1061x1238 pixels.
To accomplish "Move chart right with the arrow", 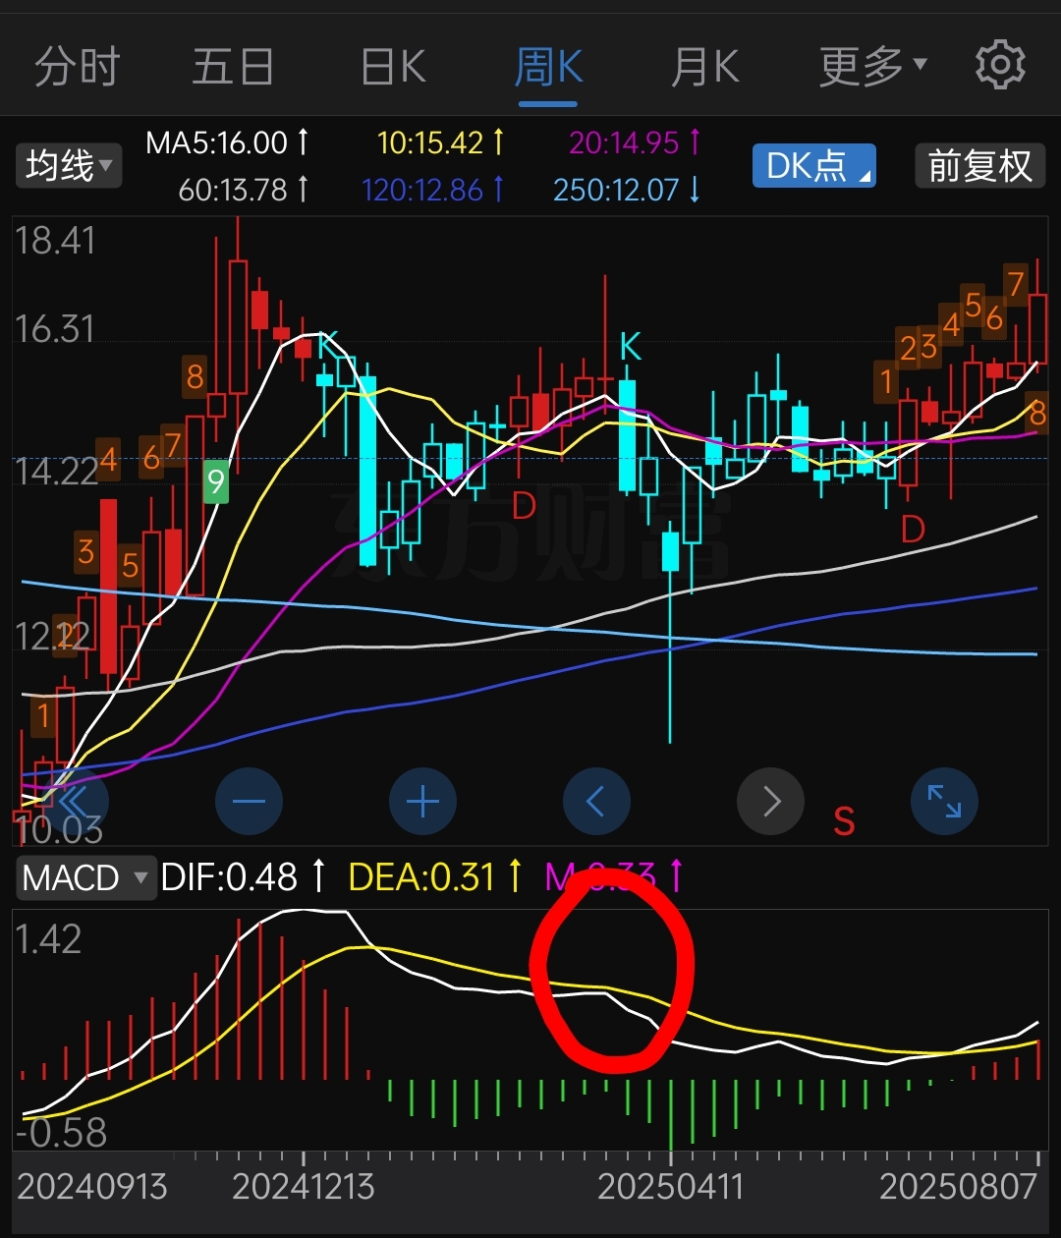I will pos(770,802).
